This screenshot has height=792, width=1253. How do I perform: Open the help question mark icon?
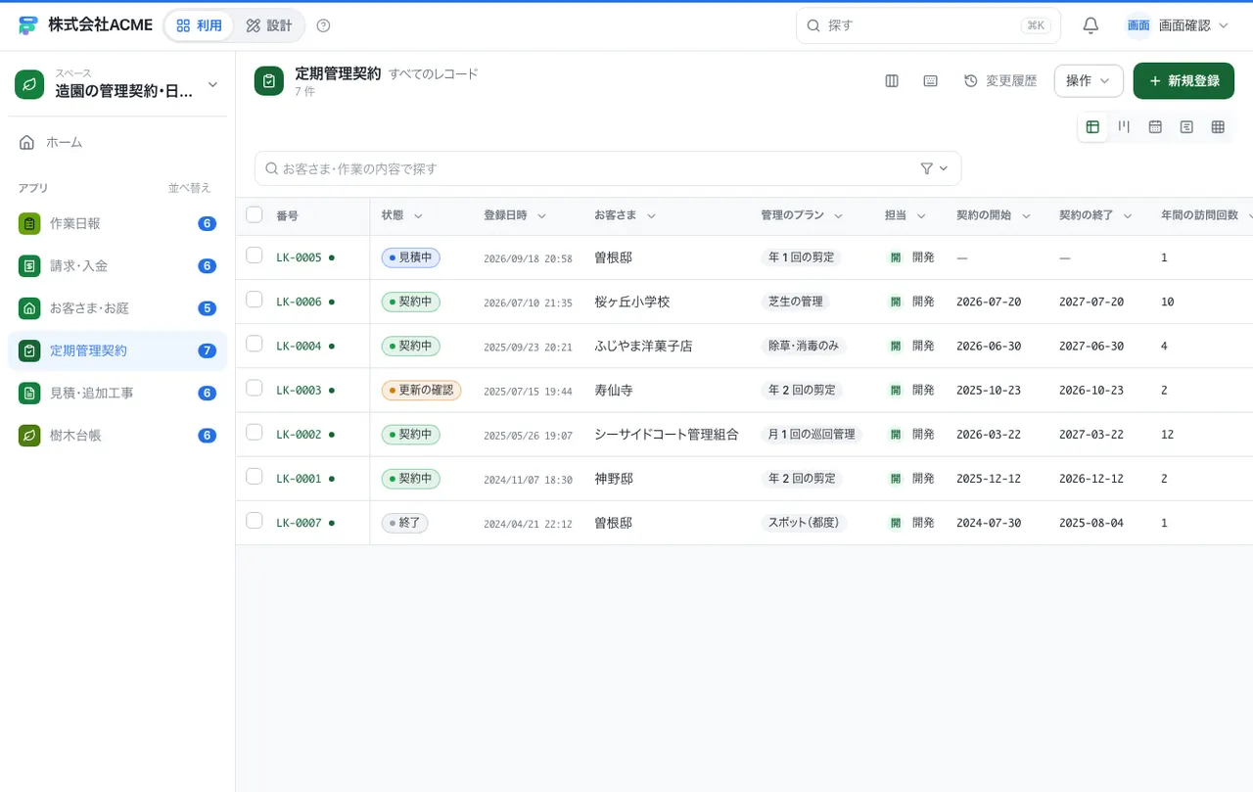pyautogui.click(x=324, y=25)
